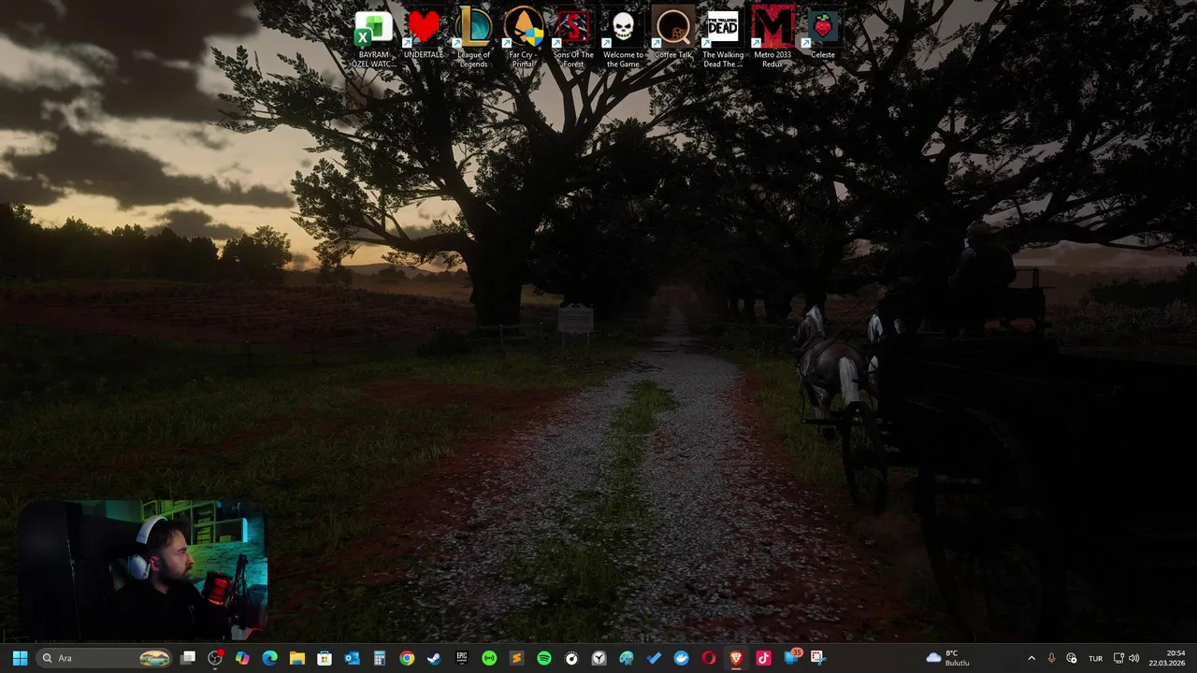The width and height of the screenshot is (1197, 673).
Task: Click the microphone tray icon
Action: [x=1051, y=658]
